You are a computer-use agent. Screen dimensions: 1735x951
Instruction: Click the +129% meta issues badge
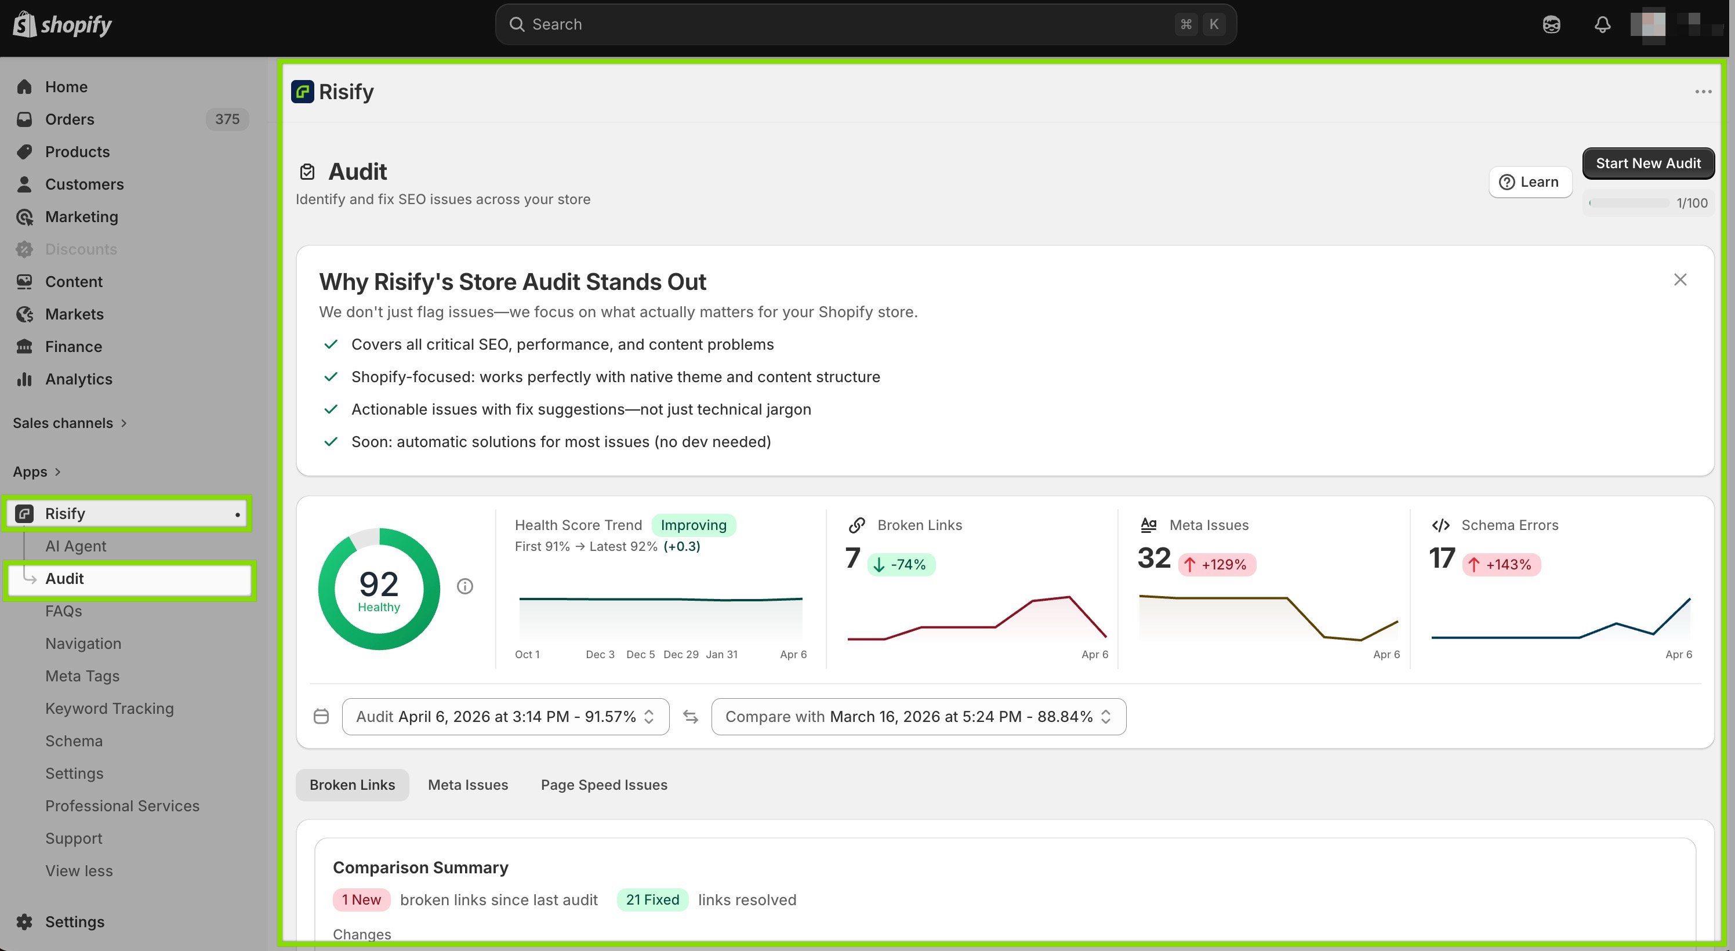1217,564
